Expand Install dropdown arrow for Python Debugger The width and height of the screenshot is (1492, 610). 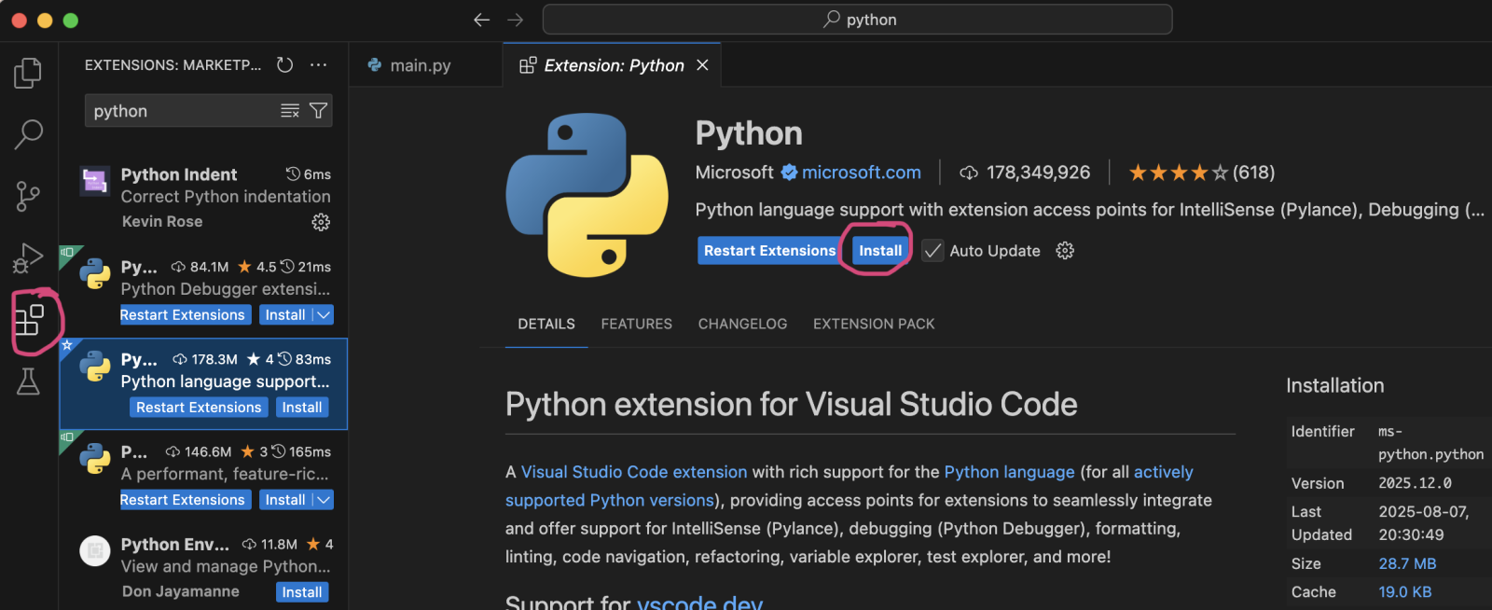pos(324,315)
